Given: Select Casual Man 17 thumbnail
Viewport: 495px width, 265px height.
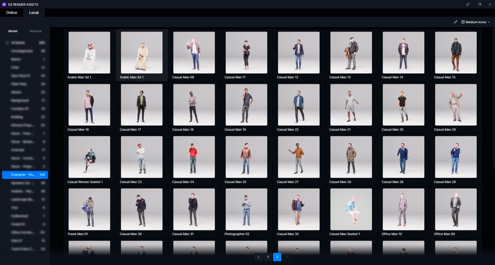Looking at the screenshot, I should pyautogui.click(x=142, y=104).
